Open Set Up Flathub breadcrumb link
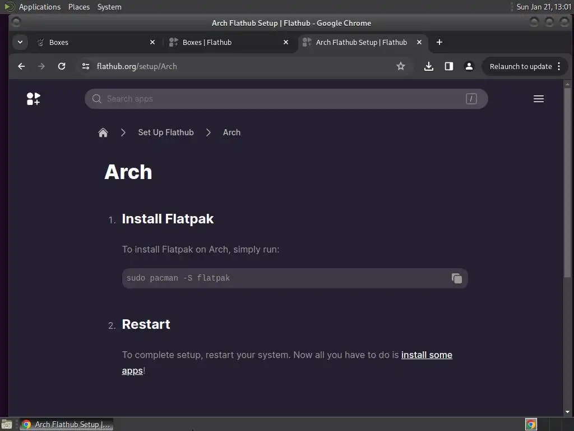The height and width of the screenshot is (431, 574). click(166, 132)
